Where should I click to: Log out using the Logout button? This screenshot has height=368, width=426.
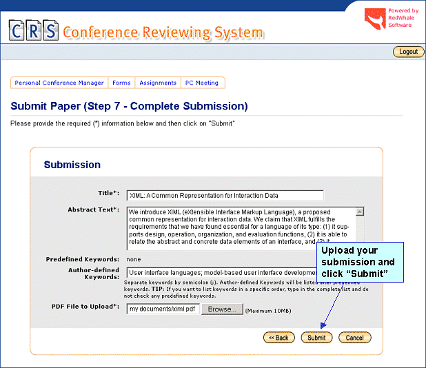(x=408, y=52)
